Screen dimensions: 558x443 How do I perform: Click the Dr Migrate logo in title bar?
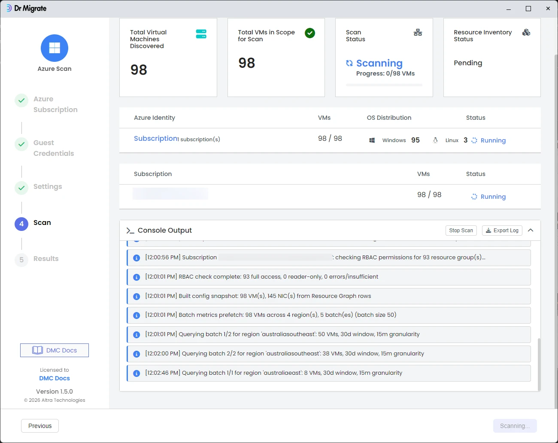(x=27, y=9)
